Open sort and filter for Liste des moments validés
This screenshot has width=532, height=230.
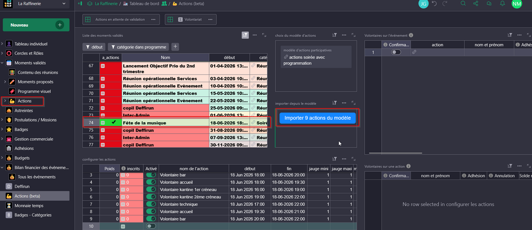pos(245,35)
